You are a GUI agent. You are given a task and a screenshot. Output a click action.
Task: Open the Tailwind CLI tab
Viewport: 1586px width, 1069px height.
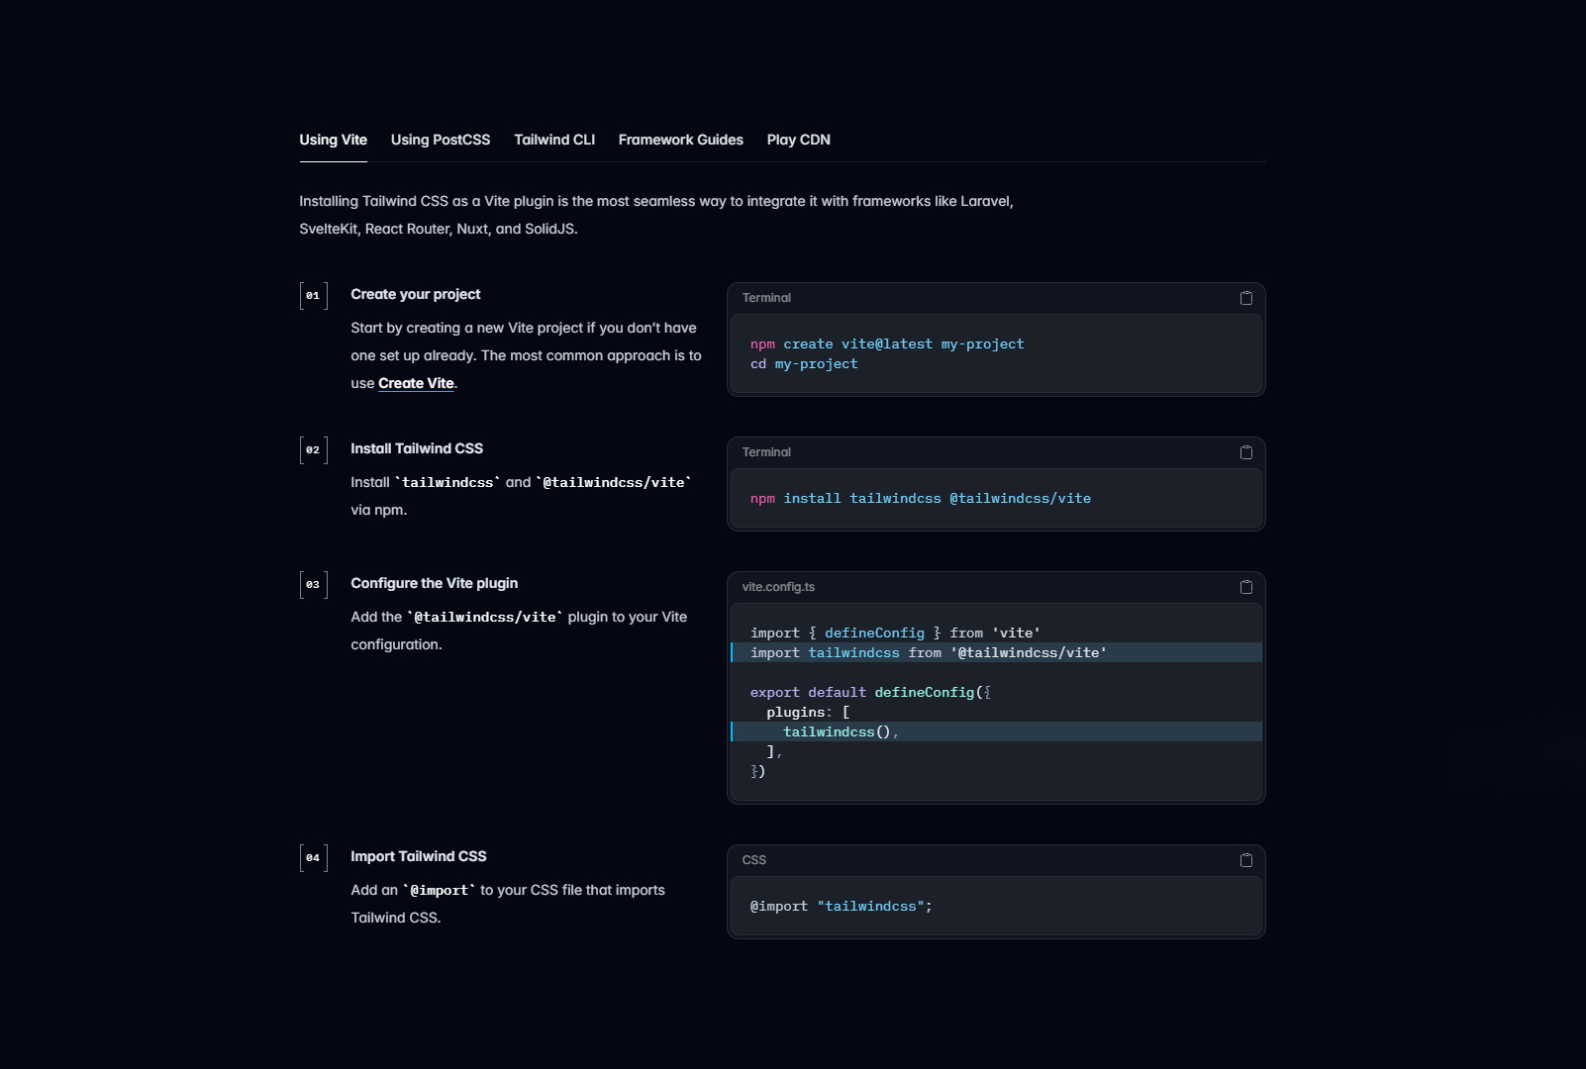pos(554,140)
